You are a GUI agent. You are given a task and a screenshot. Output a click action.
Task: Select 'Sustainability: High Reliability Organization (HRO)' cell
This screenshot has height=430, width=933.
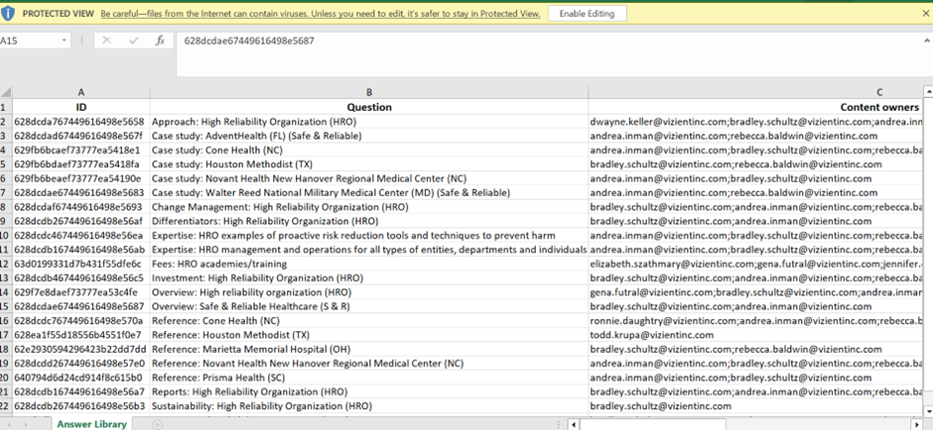369,406
